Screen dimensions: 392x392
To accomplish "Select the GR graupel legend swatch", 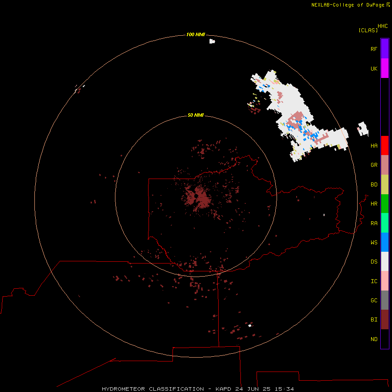I will pos(385,165).
